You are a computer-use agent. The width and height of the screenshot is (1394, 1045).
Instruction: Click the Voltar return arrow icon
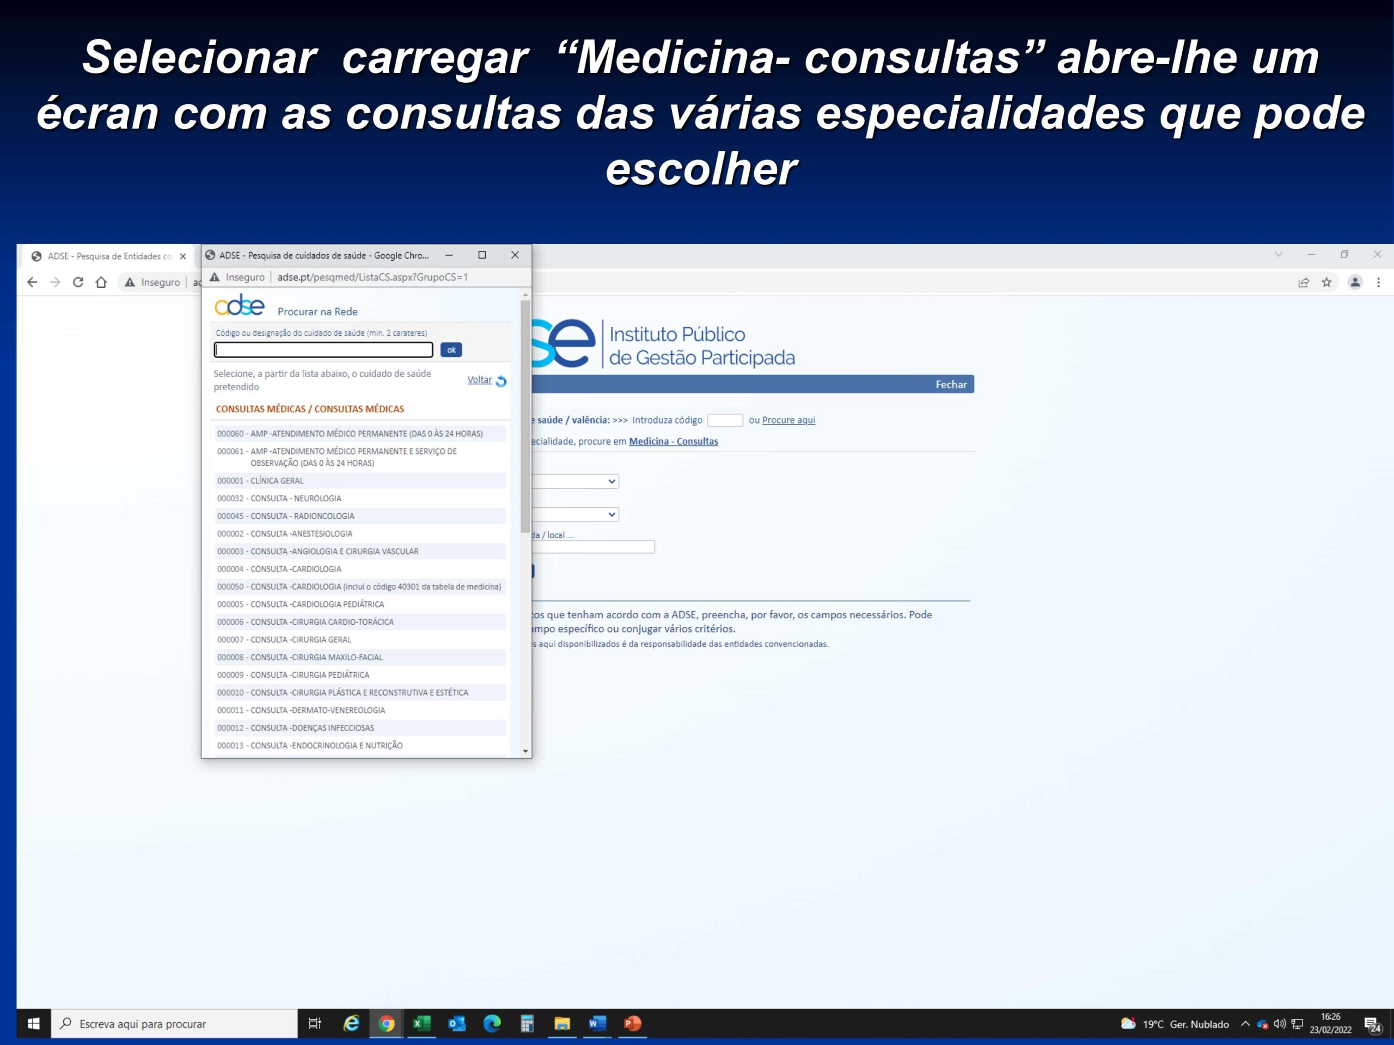501,380
